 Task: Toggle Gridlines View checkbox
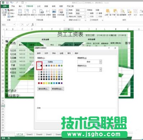pos(88,13)
